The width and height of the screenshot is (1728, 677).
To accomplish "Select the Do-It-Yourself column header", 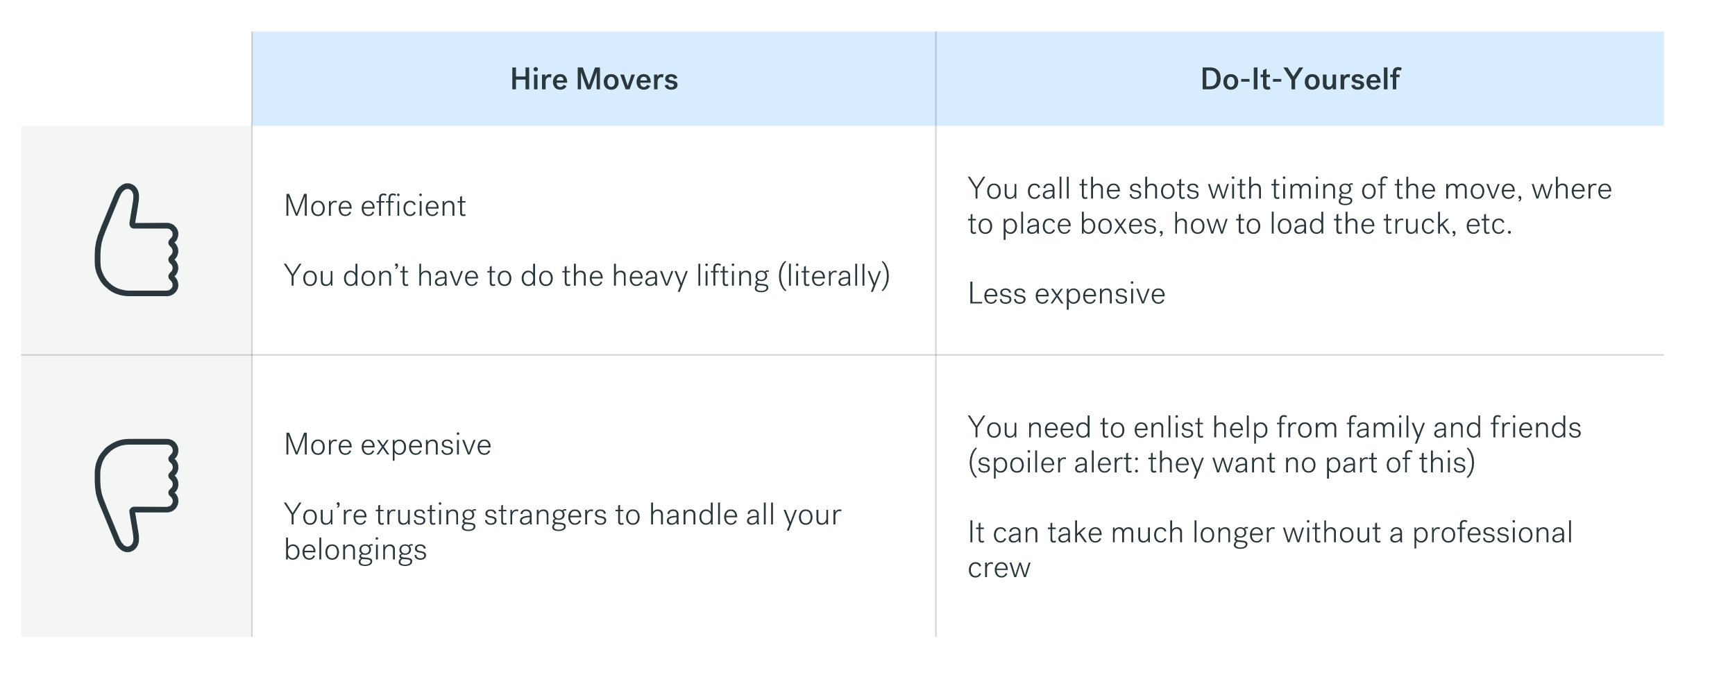I will pyautogui.click(x=1300, y=79).
